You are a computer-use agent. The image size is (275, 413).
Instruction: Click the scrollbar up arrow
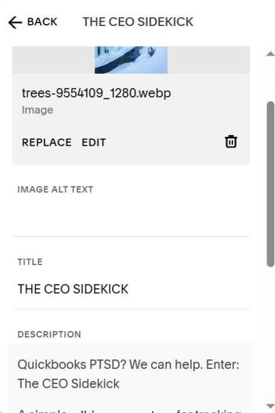[x=270, y=54]
